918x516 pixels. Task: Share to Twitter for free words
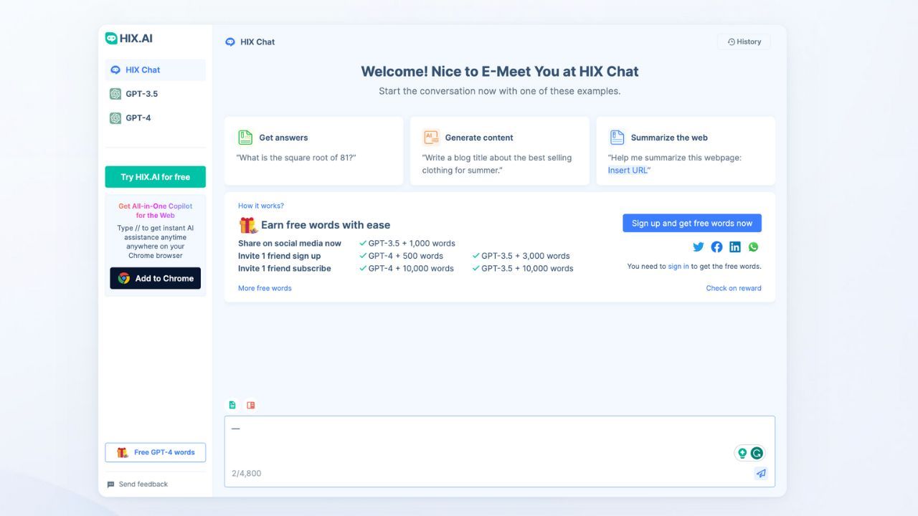[698, 247]
